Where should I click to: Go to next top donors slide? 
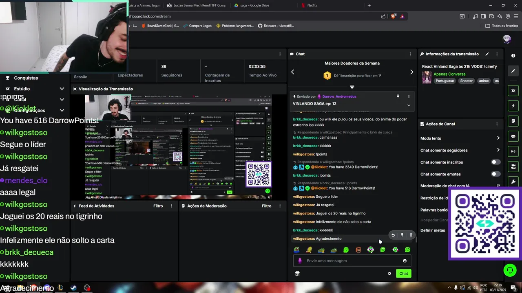tap(411, 72)
